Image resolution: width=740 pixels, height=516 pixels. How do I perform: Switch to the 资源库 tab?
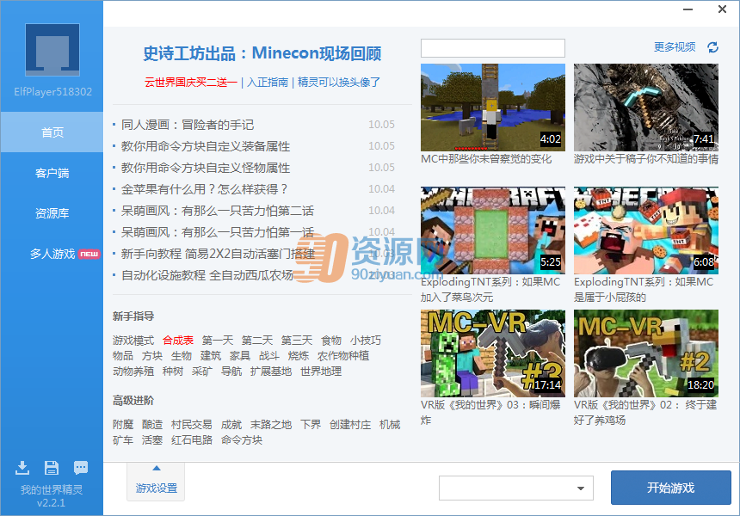[52, 213]
